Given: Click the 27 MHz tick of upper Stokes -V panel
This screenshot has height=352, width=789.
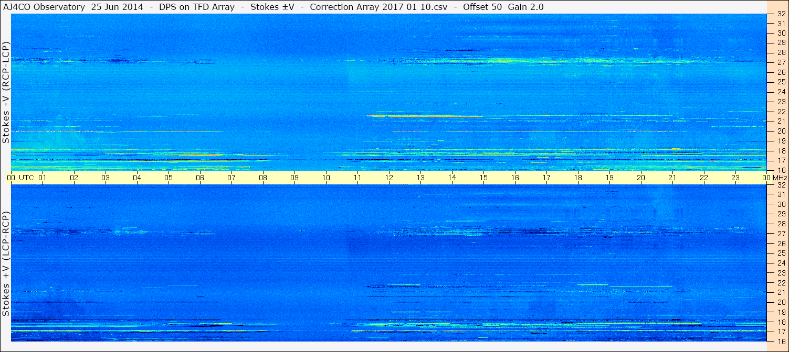Looking at the screenshot, I should (781, 62).
